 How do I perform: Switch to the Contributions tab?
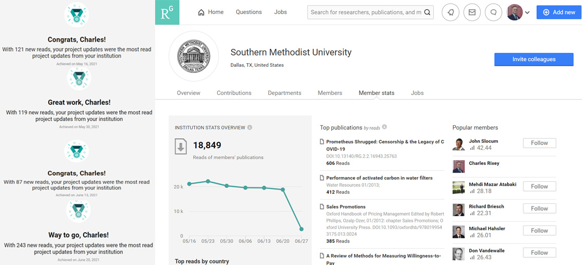[x=234, y=93]
